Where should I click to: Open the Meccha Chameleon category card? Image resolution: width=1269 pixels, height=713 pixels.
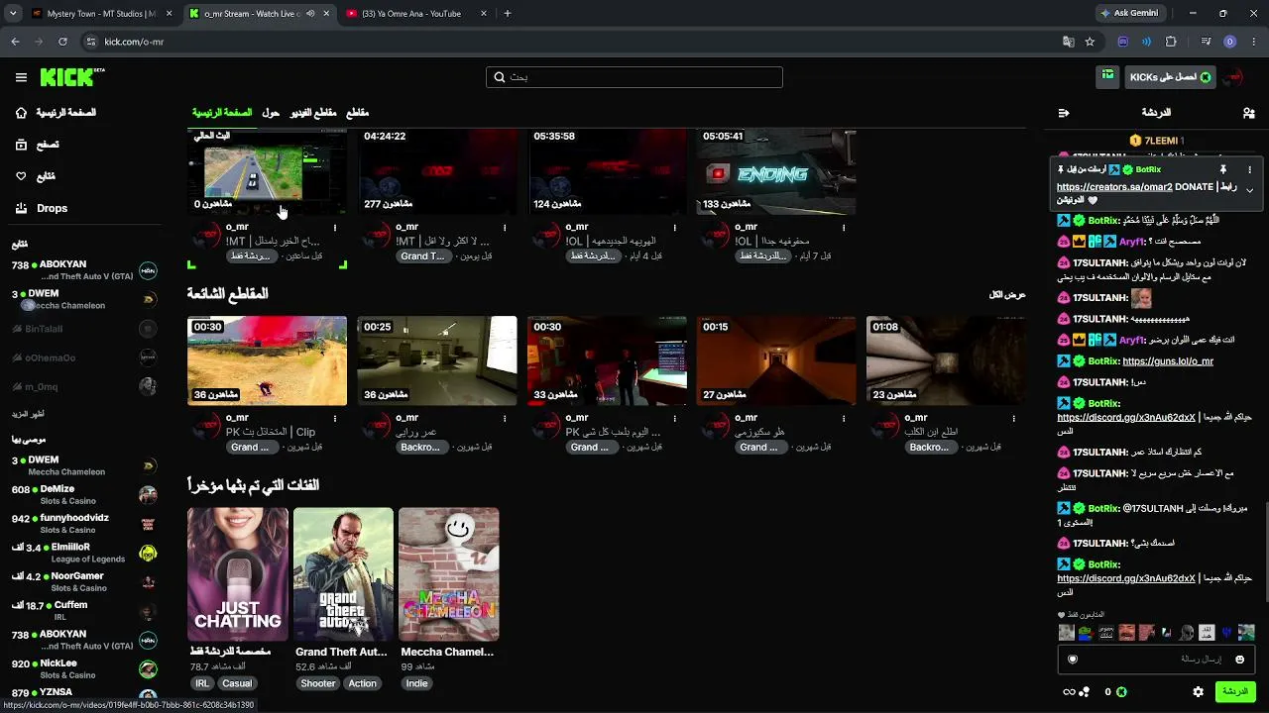449,574
